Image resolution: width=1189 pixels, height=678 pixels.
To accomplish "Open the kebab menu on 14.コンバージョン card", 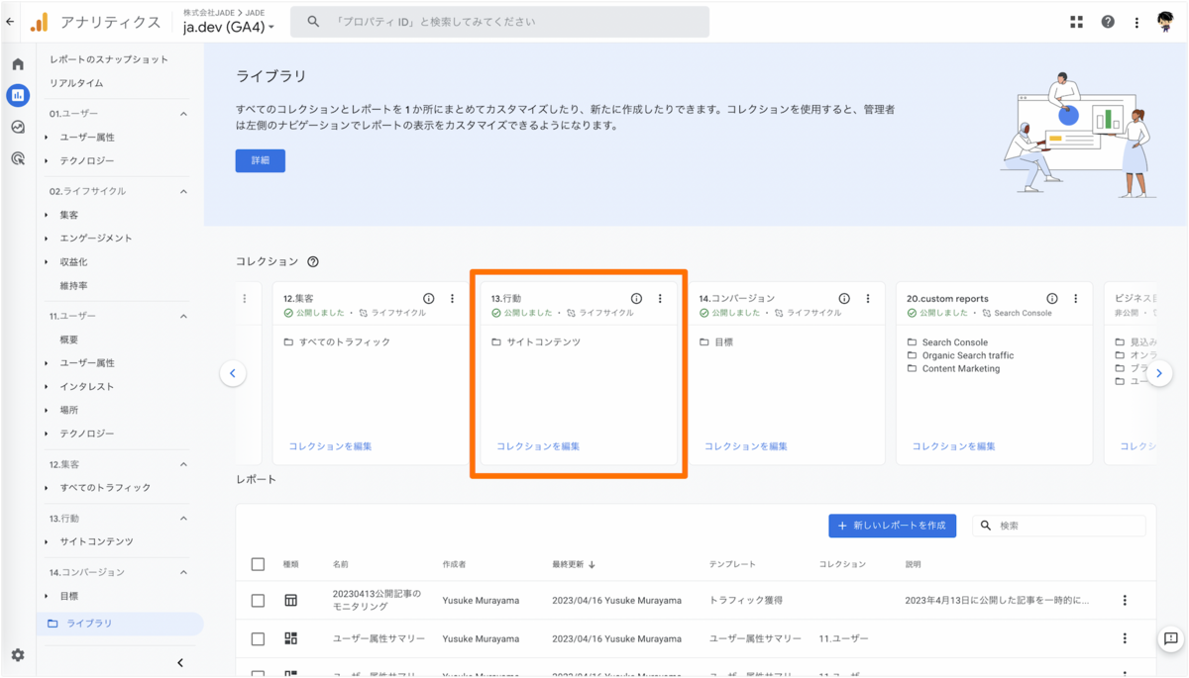I will coord(868,297).
